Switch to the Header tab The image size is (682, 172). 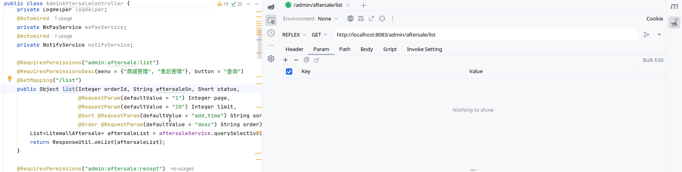(x=294, y=49)
